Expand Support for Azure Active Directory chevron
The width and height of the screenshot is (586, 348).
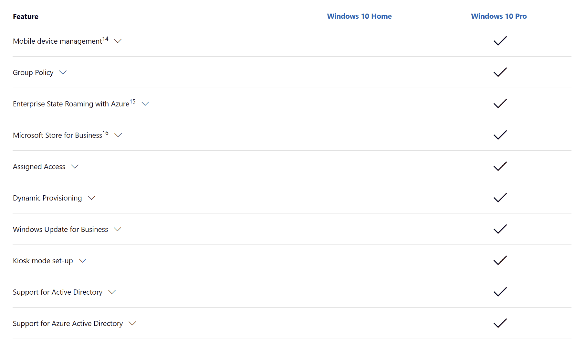pyautogui.click(x=132, y=323)
